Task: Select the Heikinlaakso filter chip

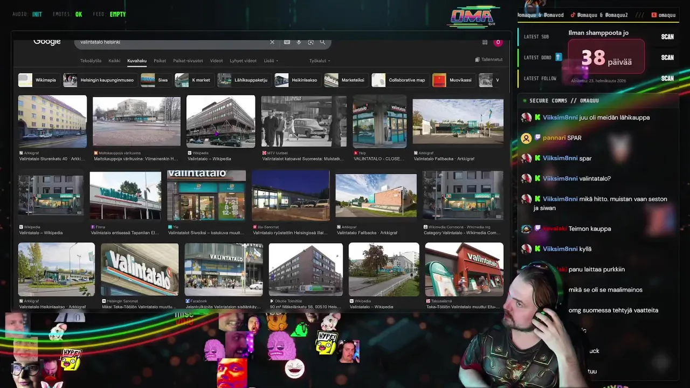Action: [297, 80]
